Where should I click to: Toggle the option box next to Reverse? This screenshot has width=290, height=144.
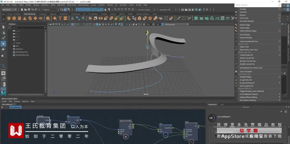[x=280, y=15]
